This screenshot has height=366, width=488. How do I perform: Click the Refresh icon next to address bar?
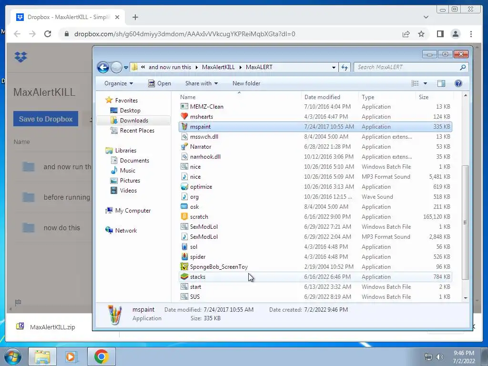(x=345, y=67)
